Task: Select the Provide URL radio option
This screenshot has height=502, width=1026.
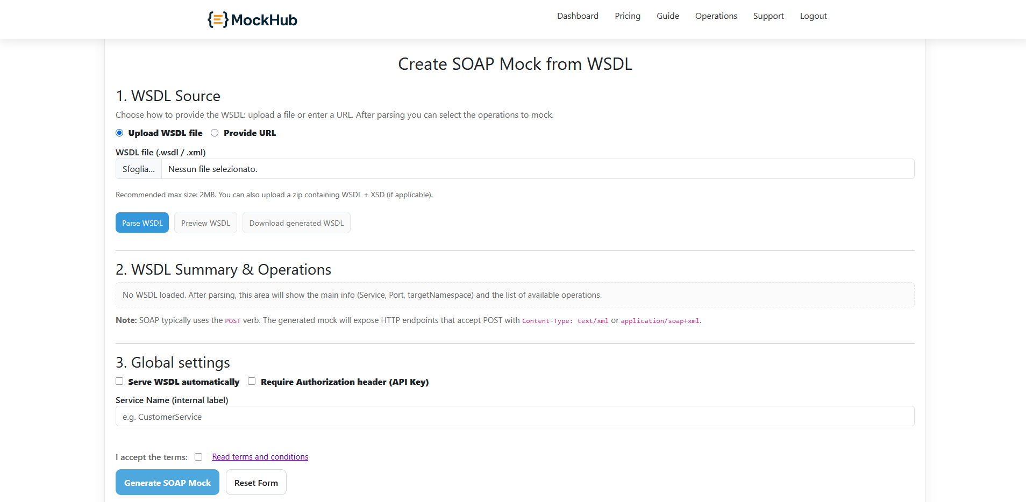Action: click(215, 133)
